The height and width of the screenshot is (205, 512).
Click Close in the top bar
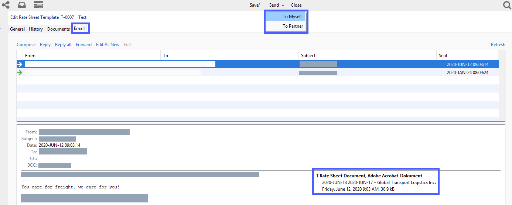tap(296, 5)
